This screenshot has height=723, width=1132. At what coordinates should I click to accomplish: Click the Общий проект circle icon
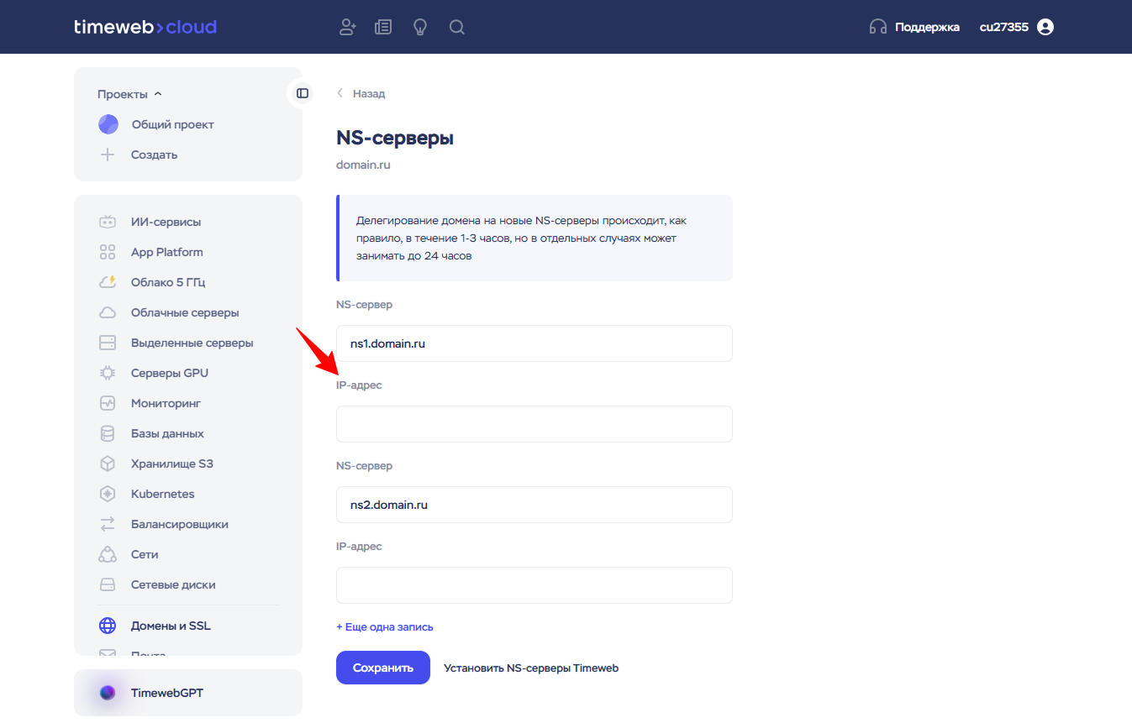tap(108, 124)
